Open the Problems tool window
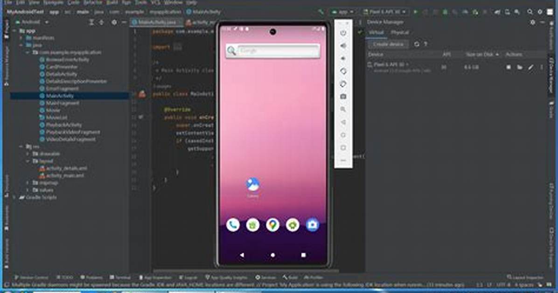The height and width of the screenshot is (293, 558). point(91,277)
